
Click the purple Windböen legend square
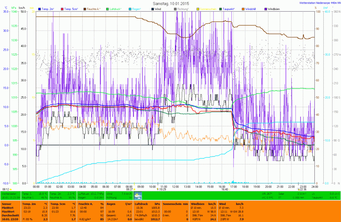point(266,9)
